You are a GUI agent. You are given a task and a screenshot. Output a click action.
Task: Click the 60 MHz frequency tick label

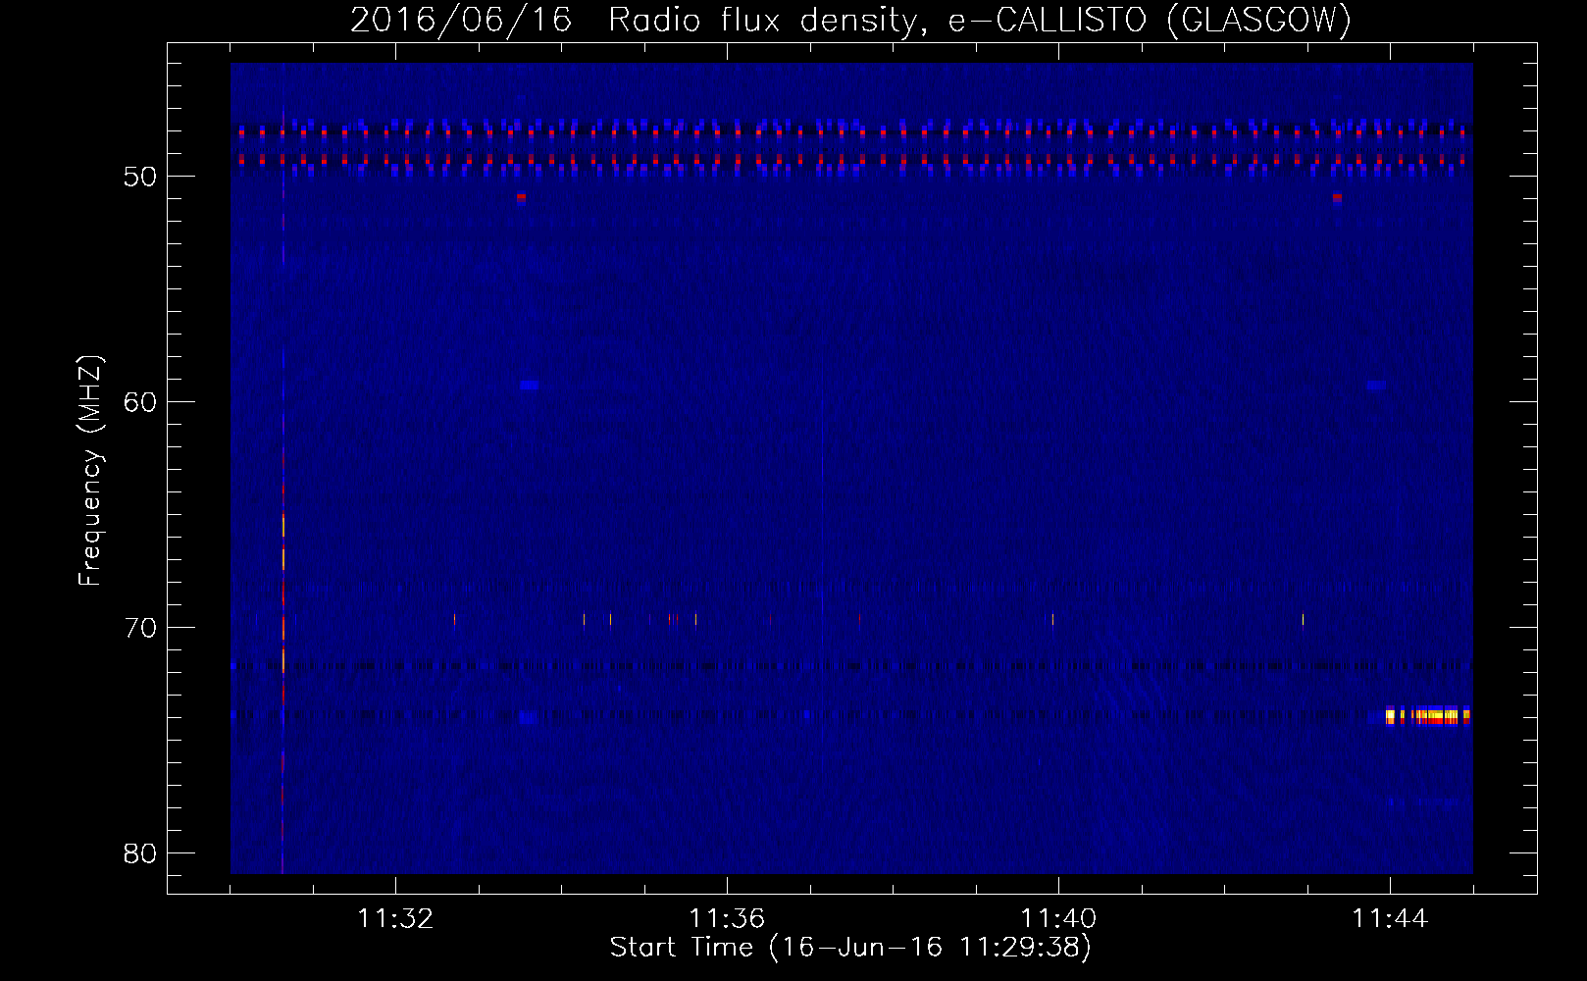140,402
